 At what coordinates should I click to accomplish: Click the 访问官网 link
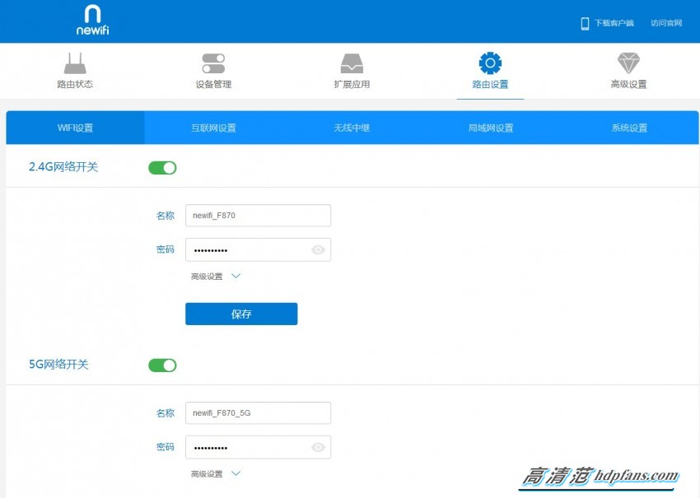click(666, 23)
